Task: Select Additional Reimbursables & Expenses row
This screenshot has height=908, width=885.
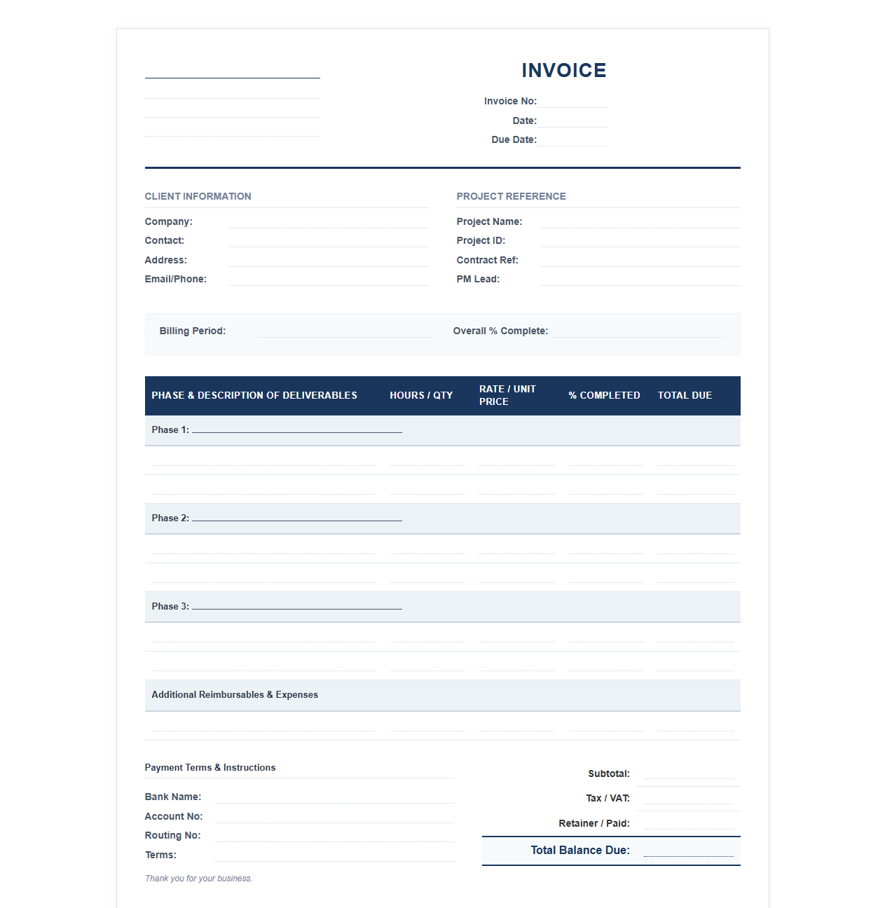Action: [x=443, y=695]
